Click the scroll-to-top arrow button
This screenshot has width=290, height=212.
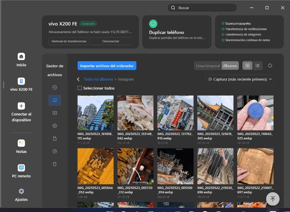(x=273, y=199)
